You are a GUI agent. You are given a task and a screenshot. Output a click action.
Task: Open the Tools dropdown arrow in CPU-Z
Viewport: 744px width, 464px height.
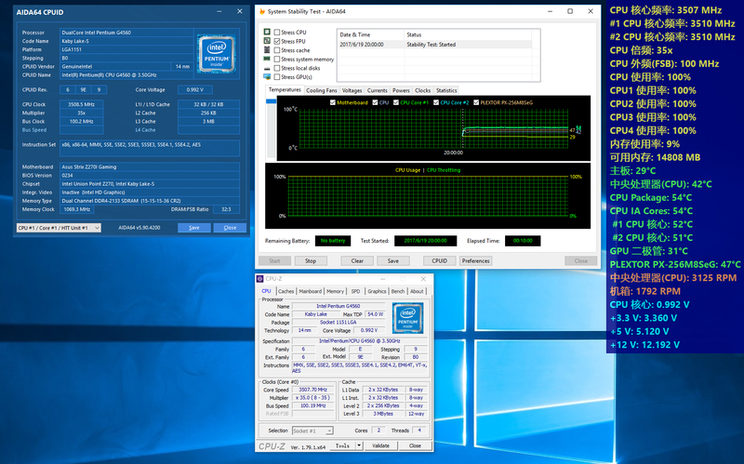pyautogui.click(x=359, y=445)
